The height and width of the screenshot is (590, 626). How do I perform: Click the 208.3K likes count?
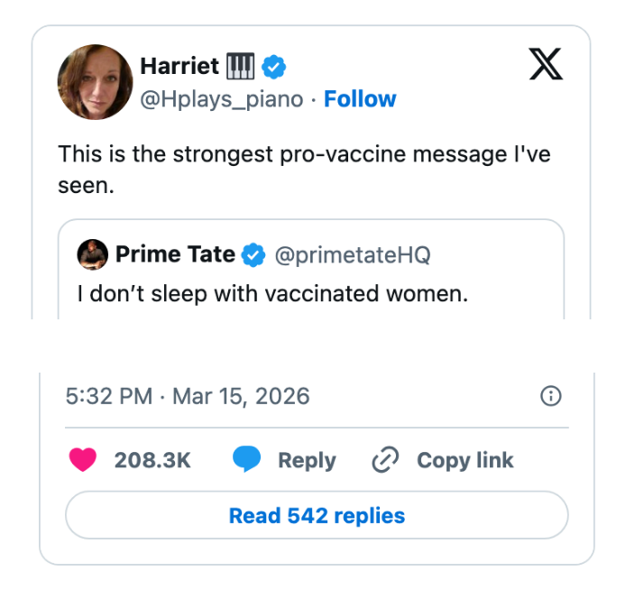[x=152, y=460]
